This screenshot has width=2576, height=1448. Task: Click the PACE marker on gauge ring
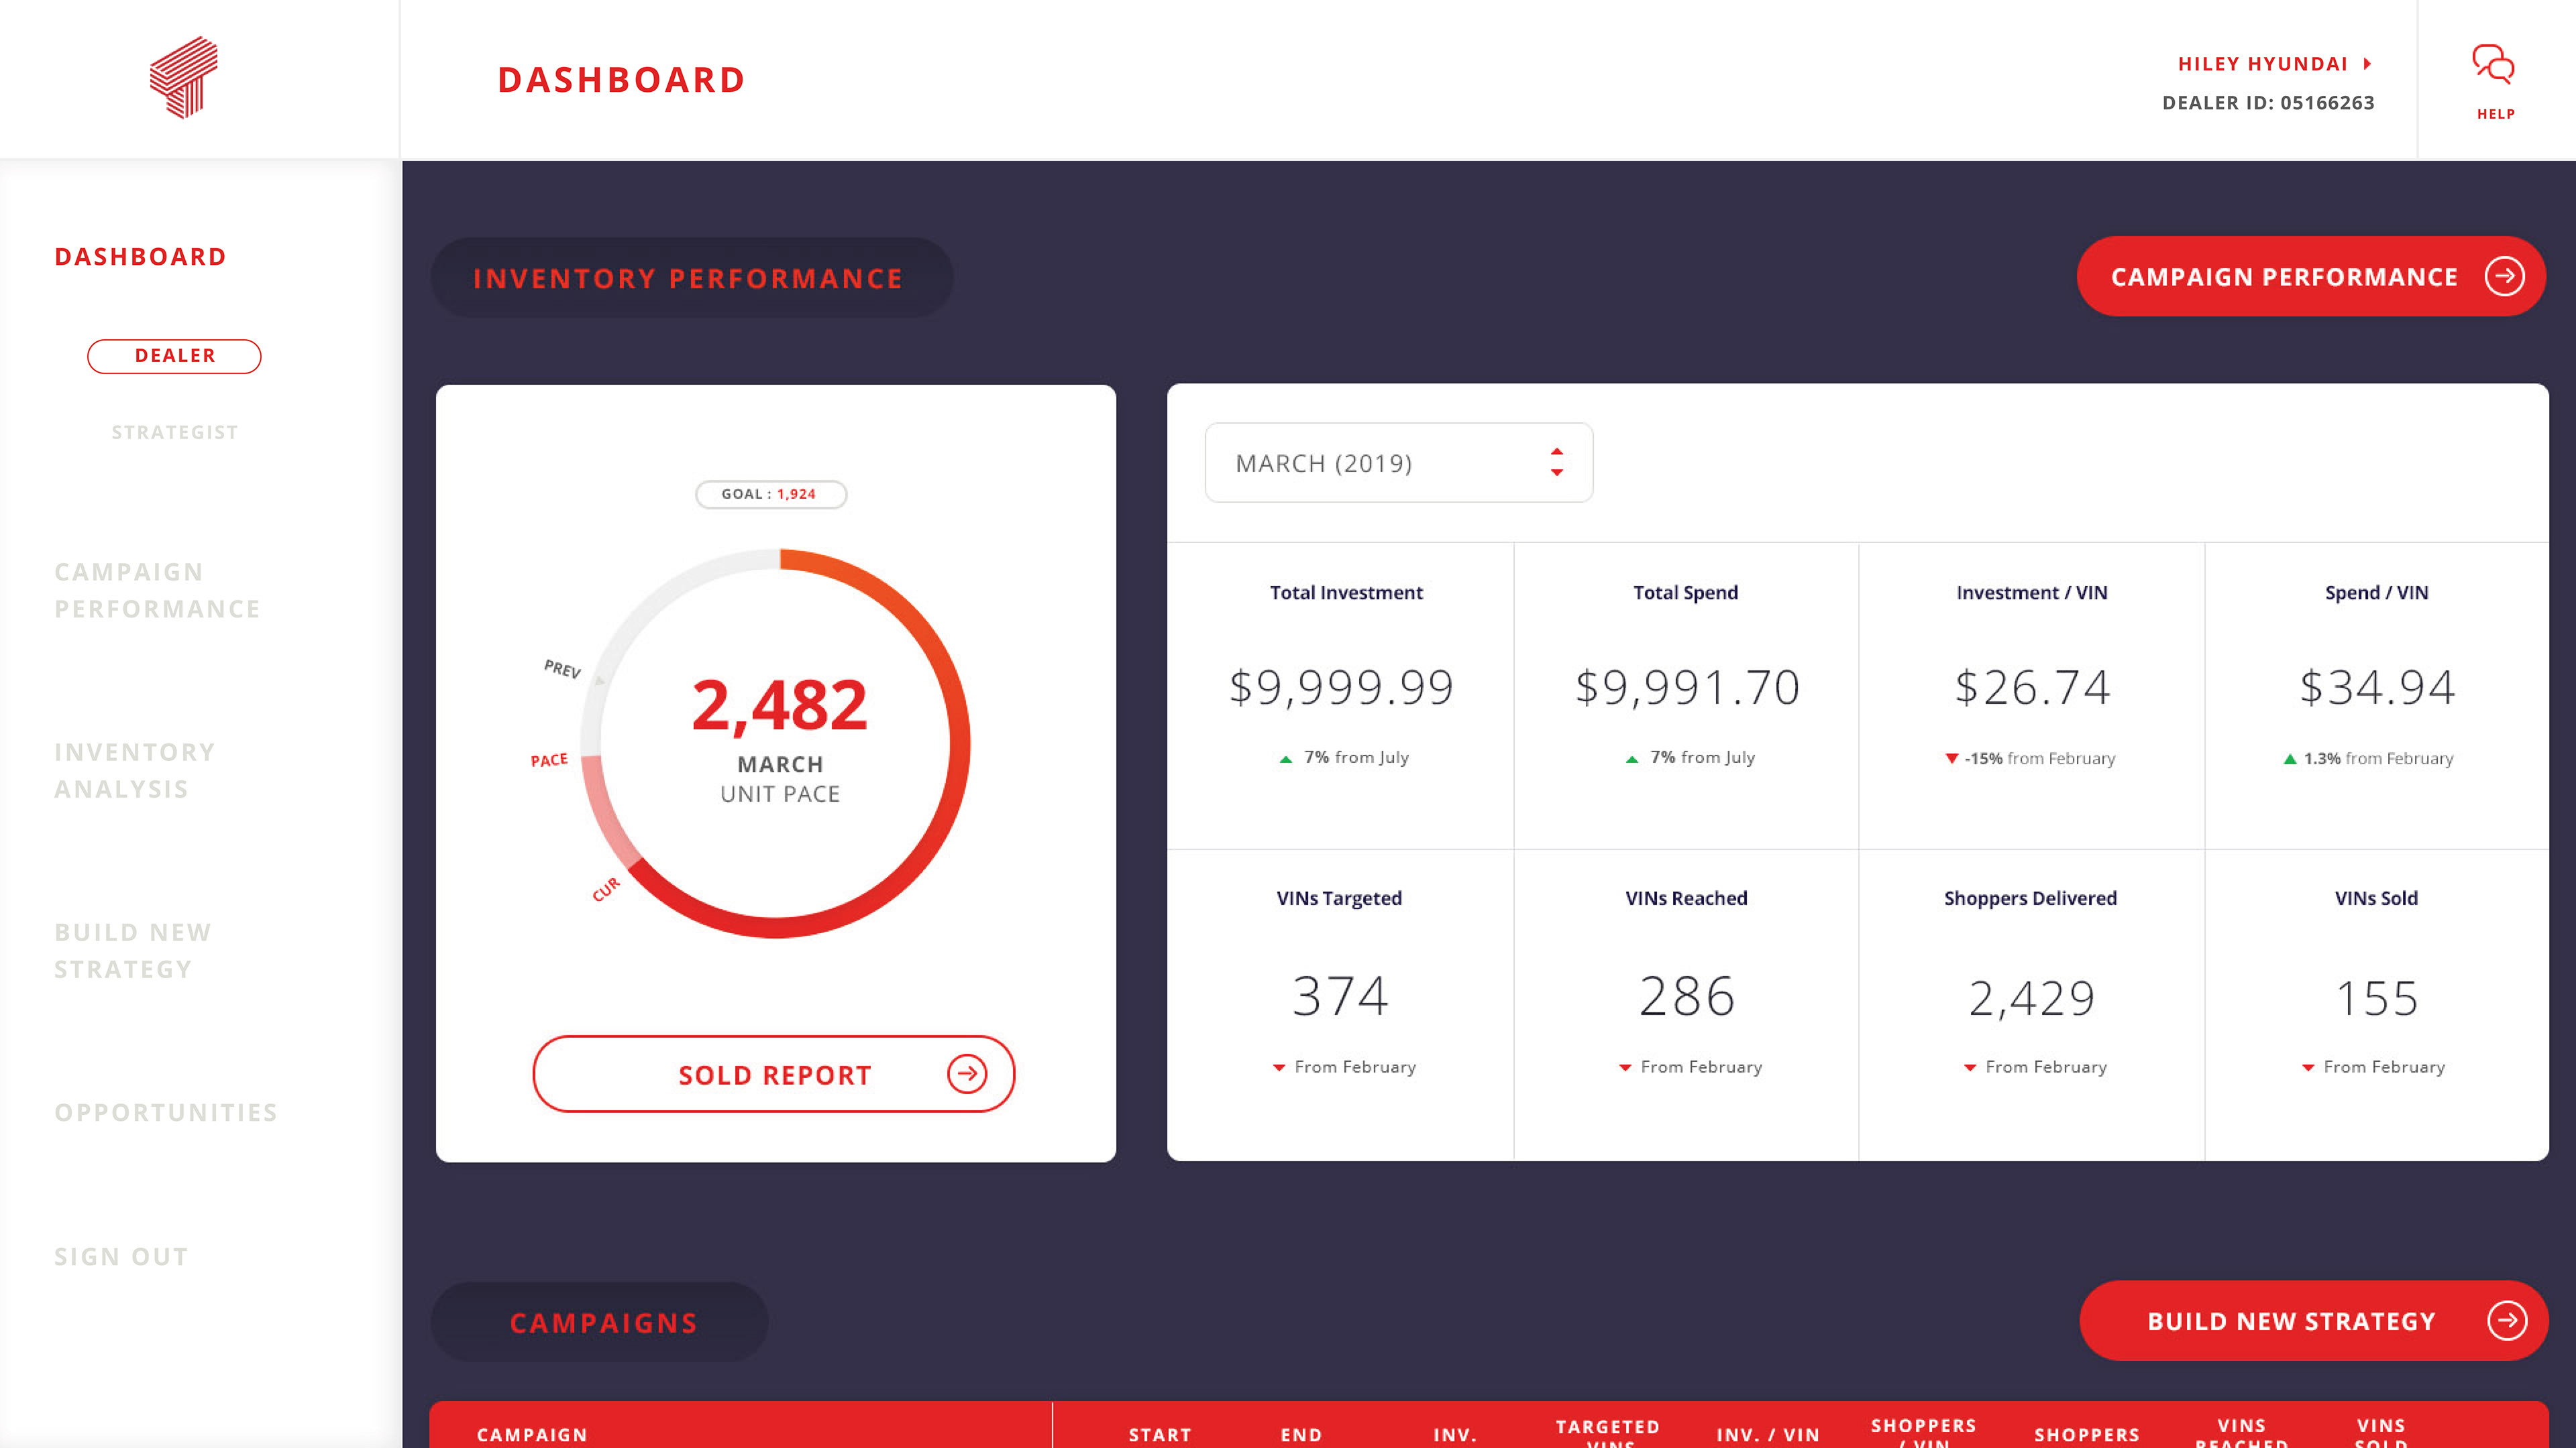(x=549, y=760)
